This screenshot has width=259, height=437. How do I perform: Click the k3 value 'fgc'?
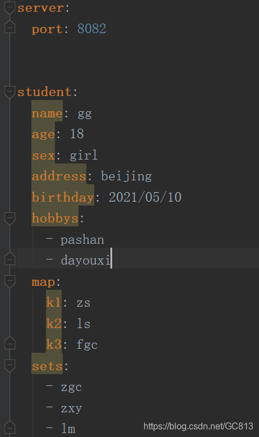(87, 345)
